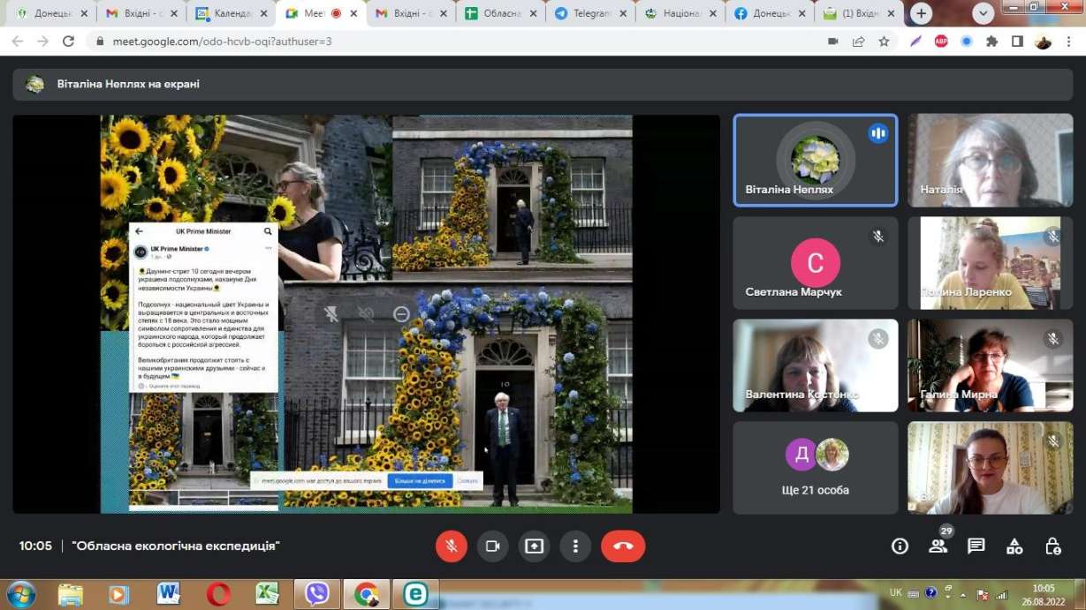Click the meeting name 'Обласна екологічна експедиція'
This screenshot has height=610, width=1086.
[x=176, y=546]
